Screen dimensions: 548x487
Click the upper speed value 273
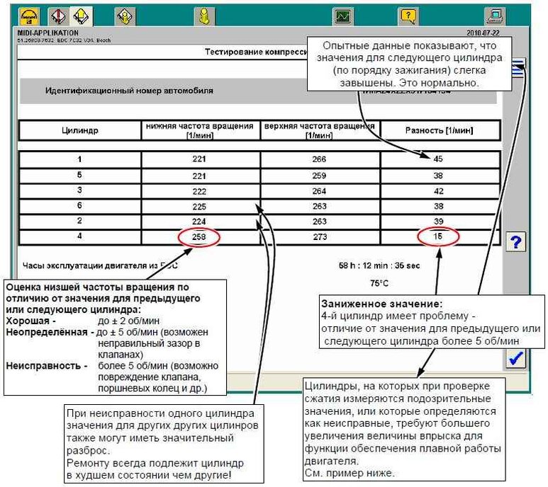(320, 237)
